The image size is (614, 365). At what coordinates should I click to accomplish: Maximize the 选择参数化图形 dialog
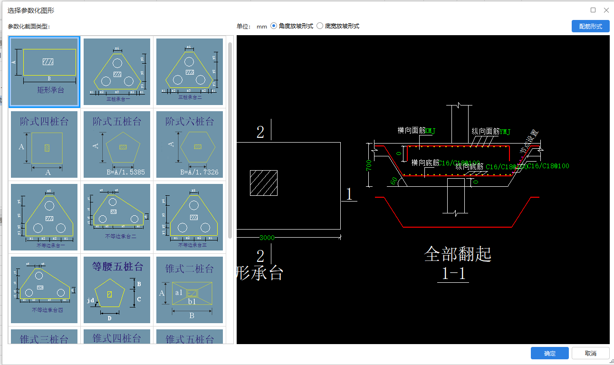point(593,10)
